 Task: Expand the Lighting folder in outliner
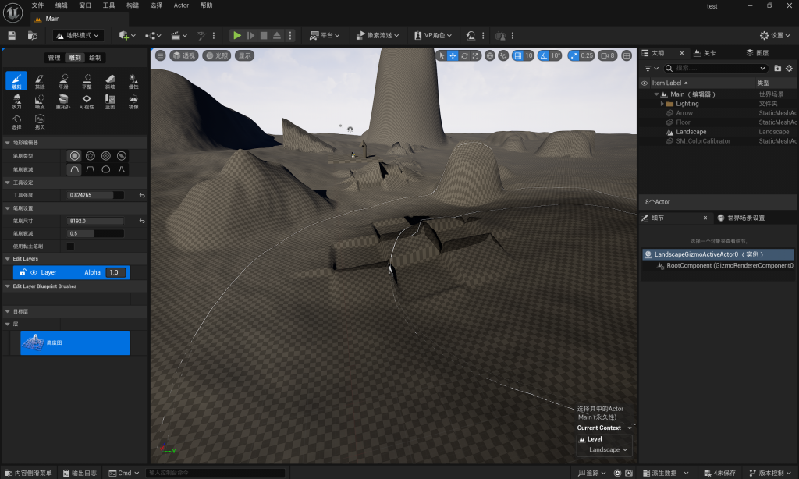662,104
